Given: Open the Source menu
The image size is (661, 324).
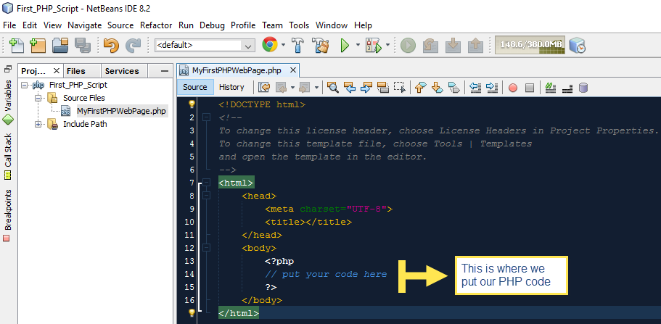Looking at the screenshot, I should [x=120, y=25].
